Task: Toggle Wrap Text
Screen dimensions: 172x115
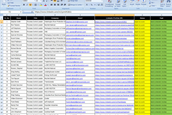Action: (73, 1)
